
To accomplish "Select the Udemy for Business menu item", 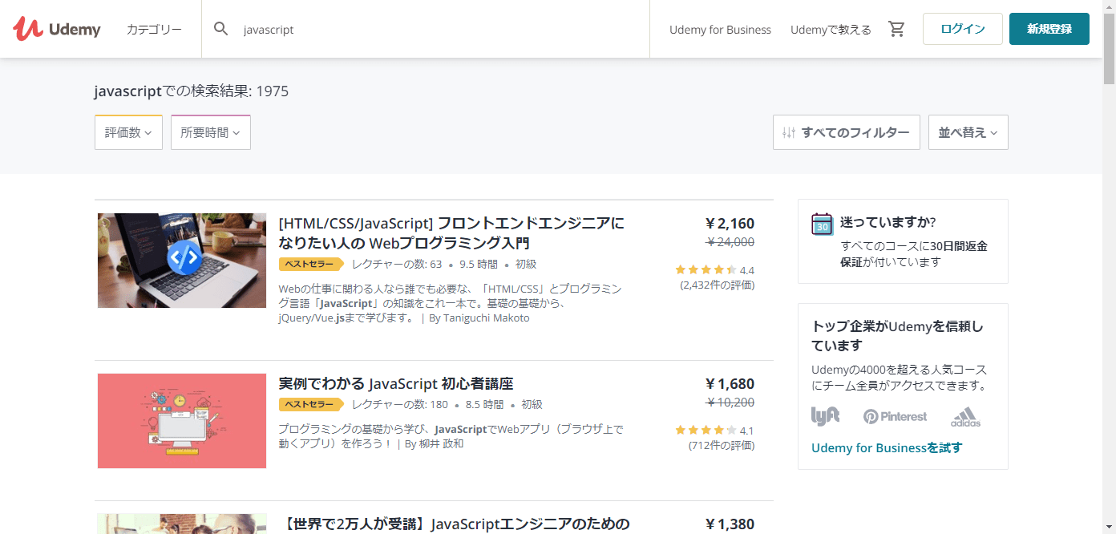I will click(720, 28).
